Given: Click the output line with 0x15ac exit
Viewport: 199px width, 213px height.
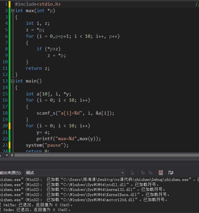Looking at the screenshot, I should click(36, 205).
